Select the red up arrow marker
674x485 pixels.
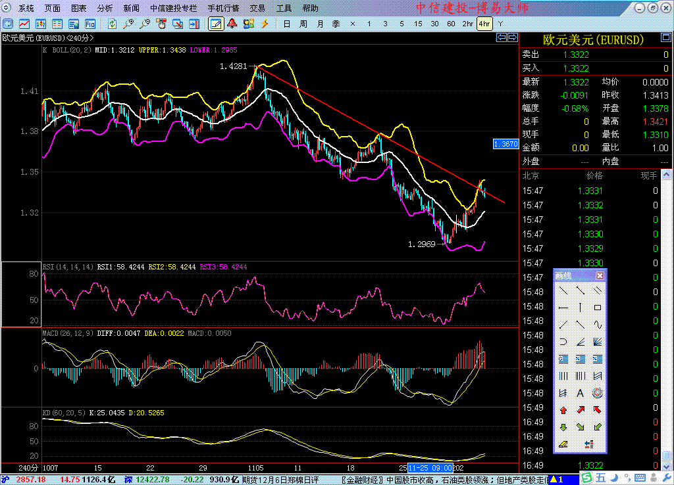point(563,410)
